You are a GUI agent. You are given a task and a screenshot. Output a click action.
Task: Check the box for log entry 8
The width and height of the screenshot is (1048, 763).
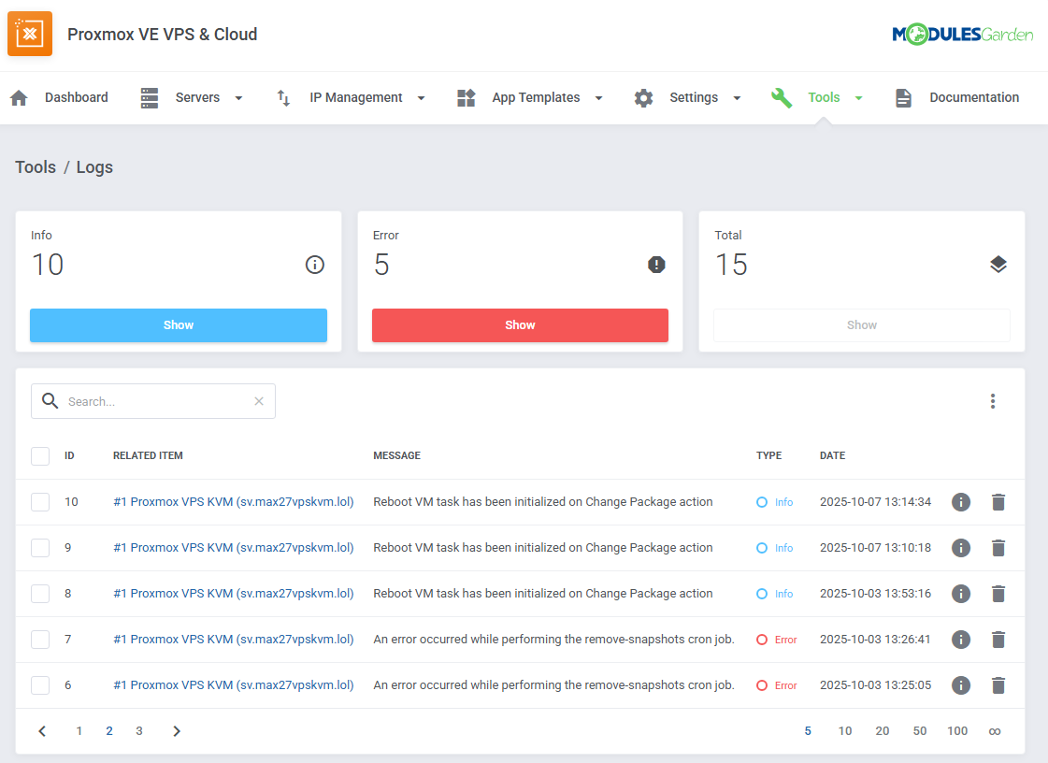(40, 594)
